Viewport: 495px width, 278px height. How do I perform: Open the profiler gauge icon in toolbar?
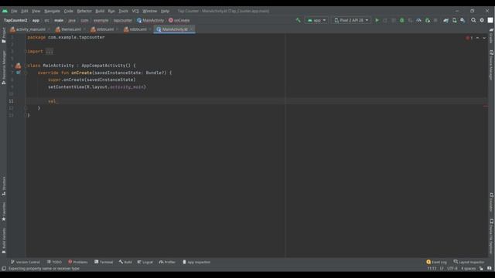point(418,20)
